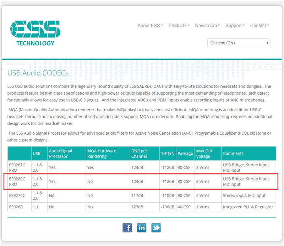Click the DNR per Channel column header
The image size is (284, 246).
click(x=139, y=154)
